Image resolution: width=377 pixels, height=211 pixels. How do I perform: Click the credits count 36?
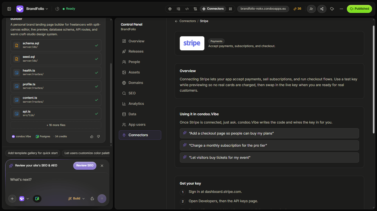pos(297,9)
